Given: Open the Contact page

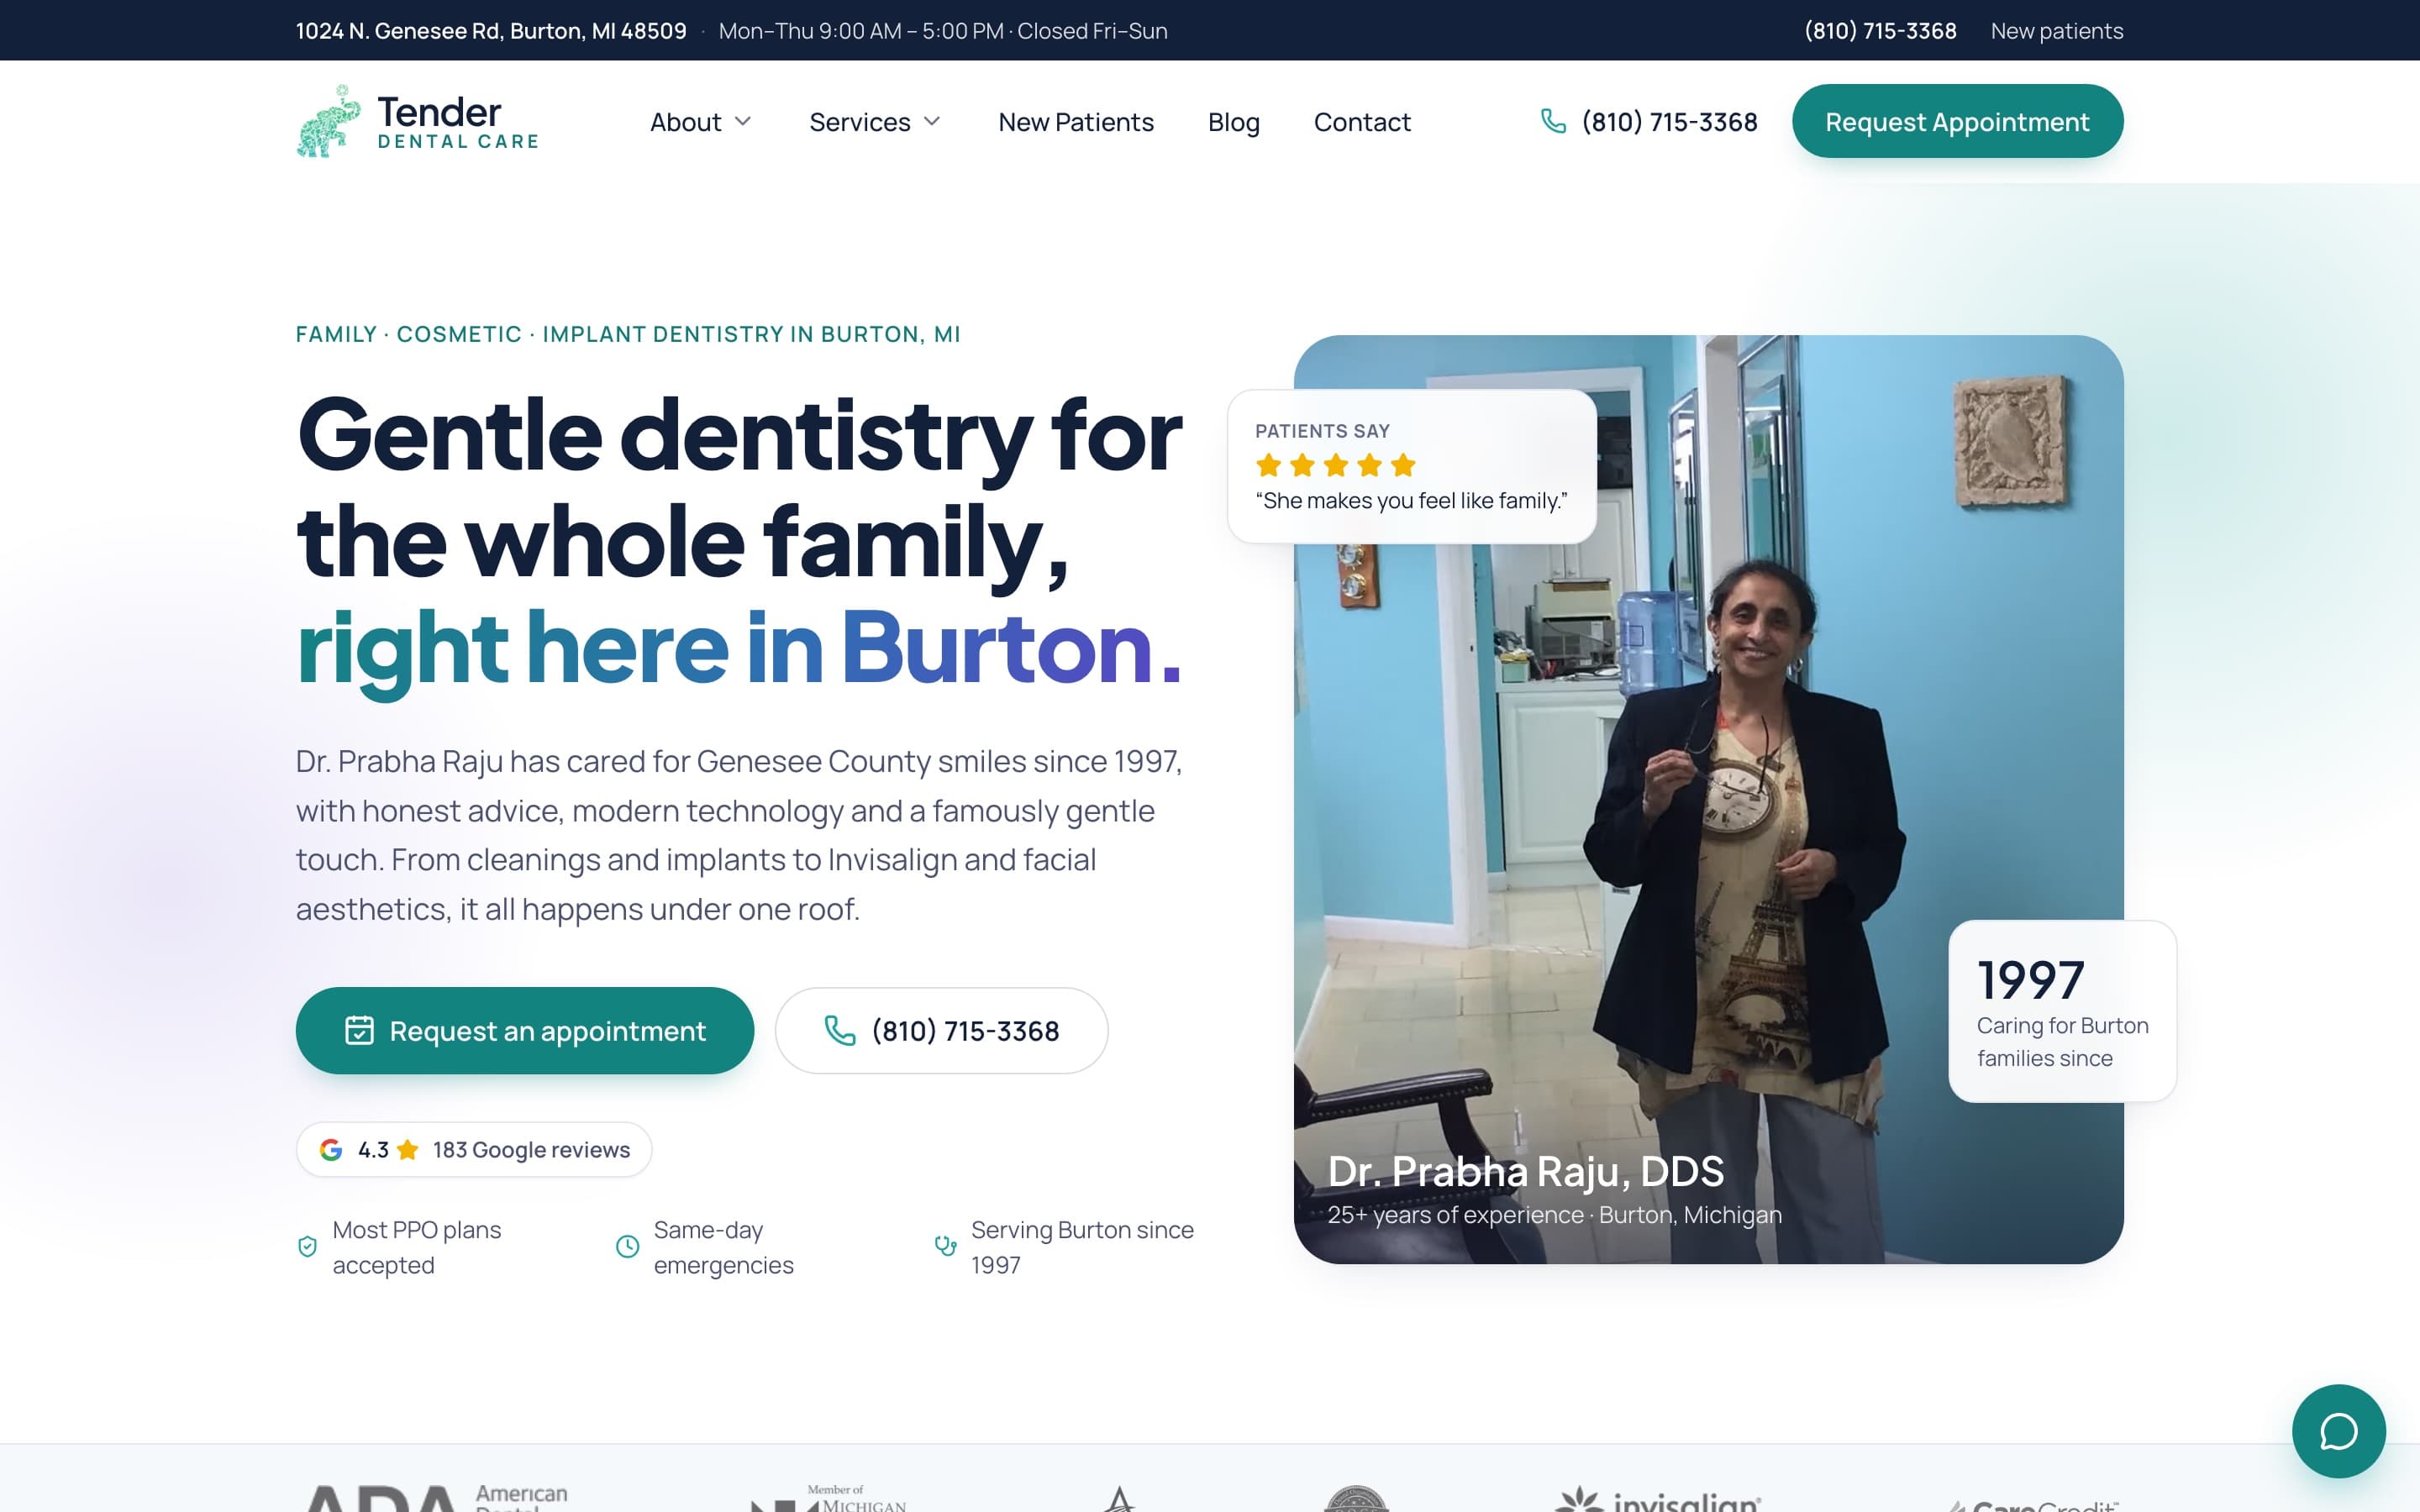Looking at the screenshot, I should point(1362,121).
